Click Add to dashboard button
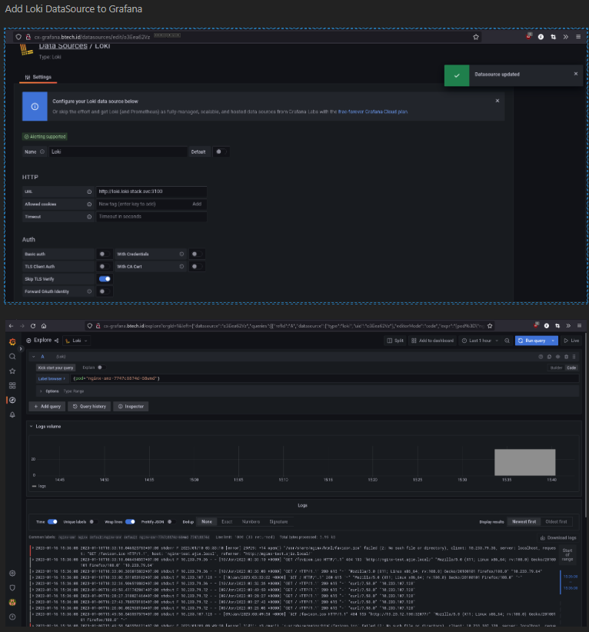Viewport: 589px width, 632px height. click(x=433, y=341)
